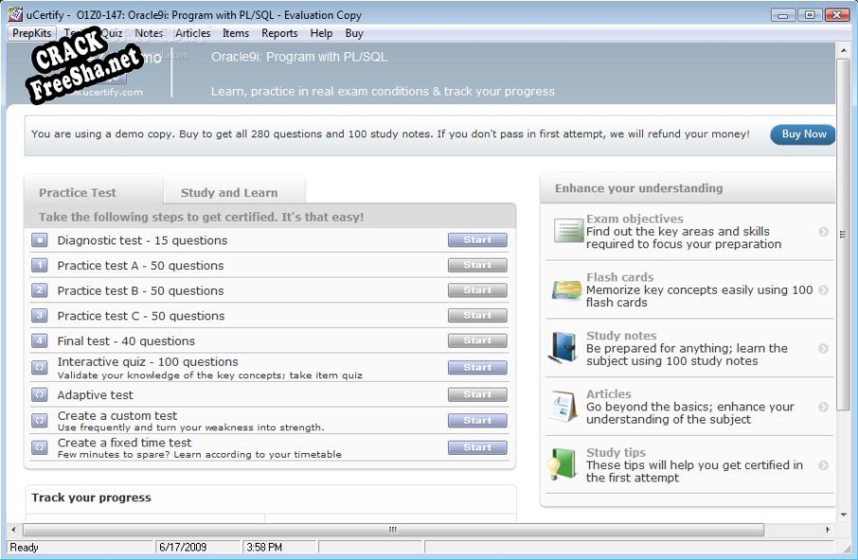Expand Study tips using its arrow
Screen dimensions: 858x560
[823, 465]
